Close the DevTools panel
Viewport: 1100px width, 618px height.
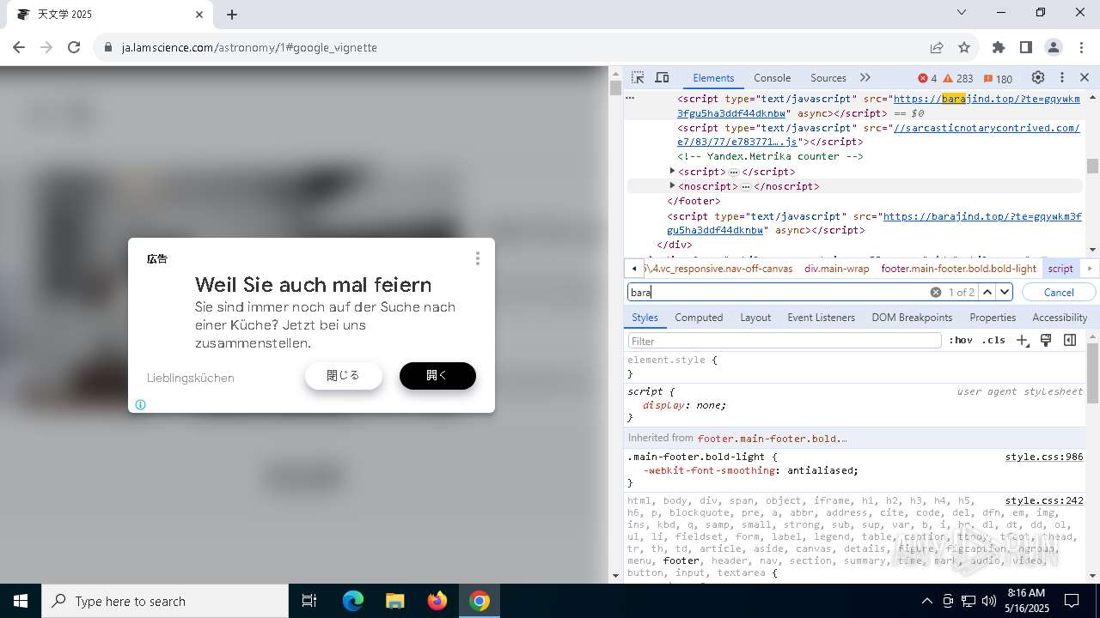point(1085,77)
